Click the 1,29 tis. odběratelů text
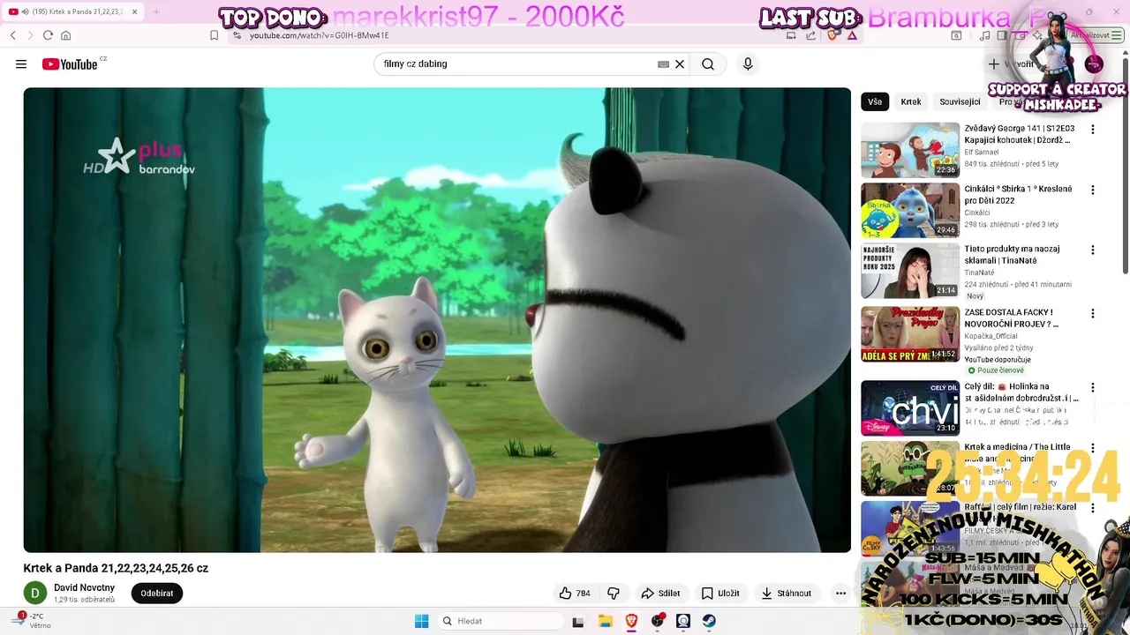The width and height of the screenshot is (1130, 635). pos(85,600)
